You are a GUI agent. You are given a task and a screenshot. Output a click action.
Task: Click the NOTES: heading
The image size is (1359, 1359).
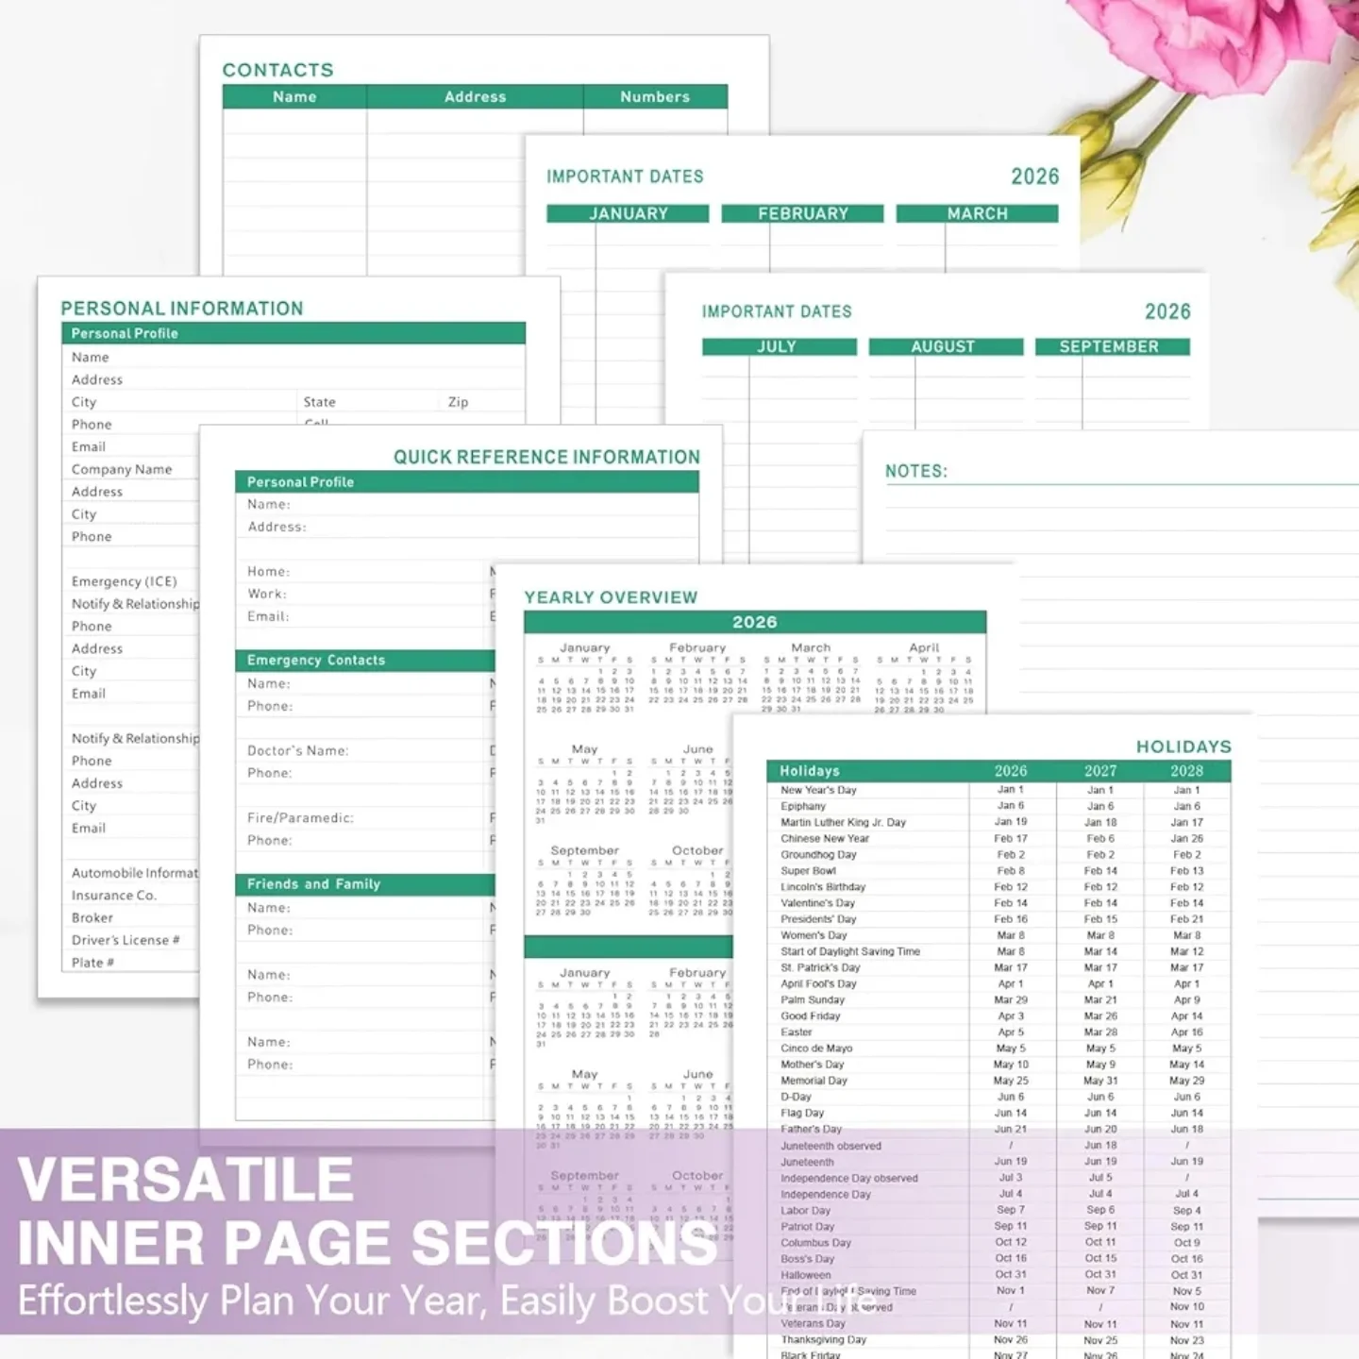(x=915, y=471)
